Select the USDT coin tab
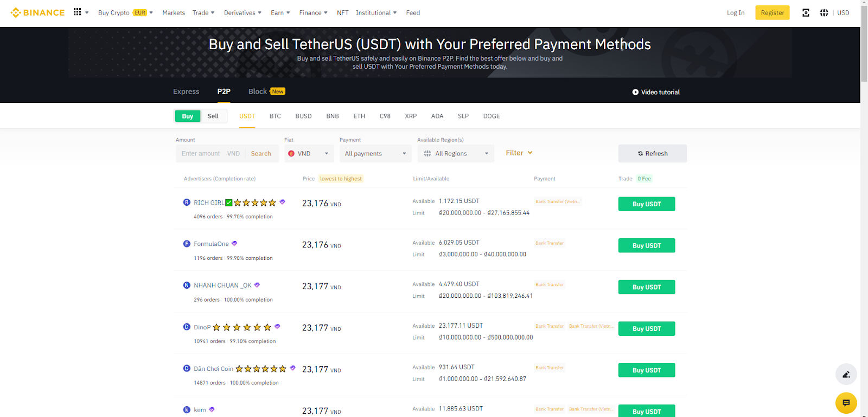The image size is (868, 417). click(247, 116)
